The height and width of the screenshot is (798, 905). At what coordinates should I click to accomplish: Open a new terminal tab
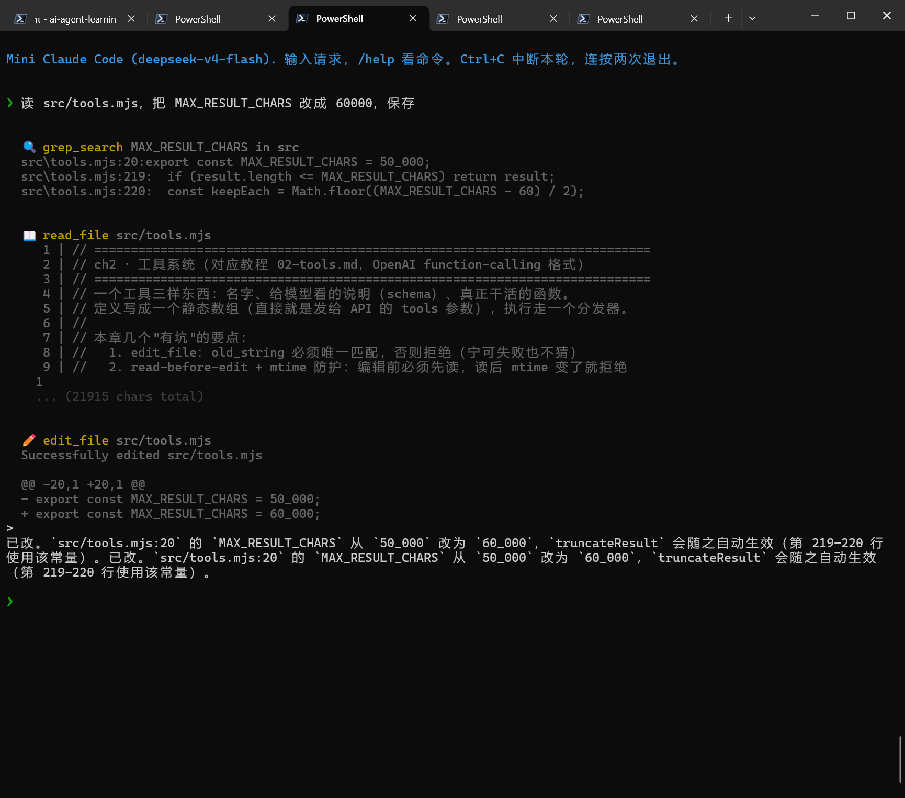[x=728, y=18]
